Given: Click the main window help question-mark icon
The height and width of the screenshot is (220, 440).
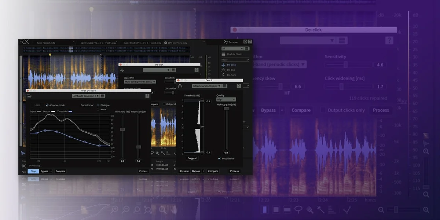Looking at the screenshot, I should 250,42.
